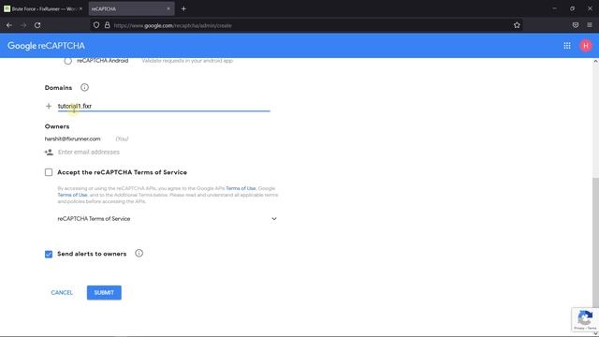Click the padlock site info icon
Image resolution: width=599 pixels, height=337 pixels.
108,25
